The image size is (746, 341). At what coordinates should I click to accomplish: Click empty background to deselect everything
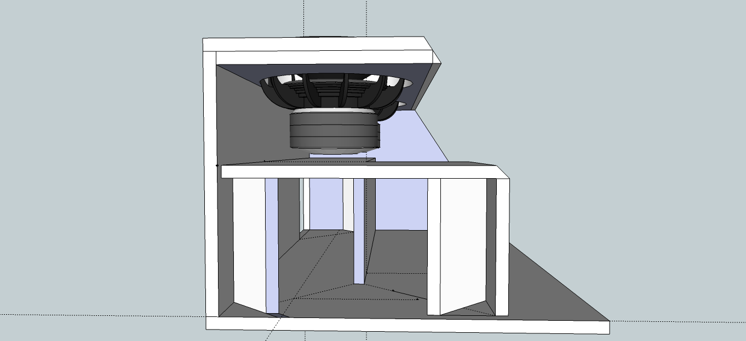pyautogui.click(x=630, y=109)
